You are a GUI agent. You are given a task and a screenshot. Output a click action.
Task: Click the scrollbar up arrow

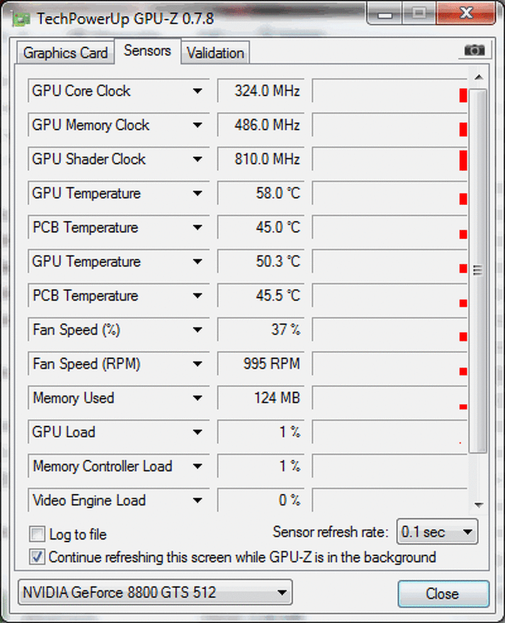tap(479, 77)
